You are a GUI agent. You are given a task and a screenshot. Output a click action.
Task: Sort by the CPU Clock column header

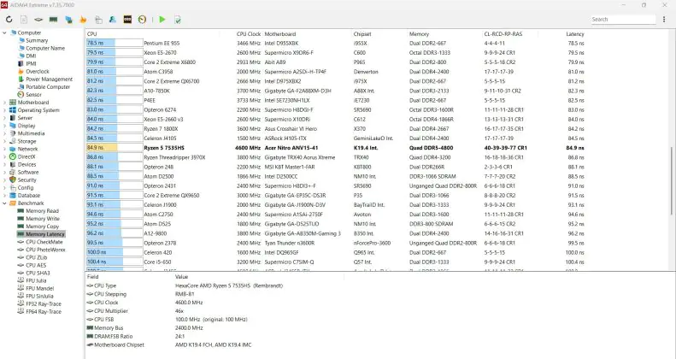pos(249,34)
